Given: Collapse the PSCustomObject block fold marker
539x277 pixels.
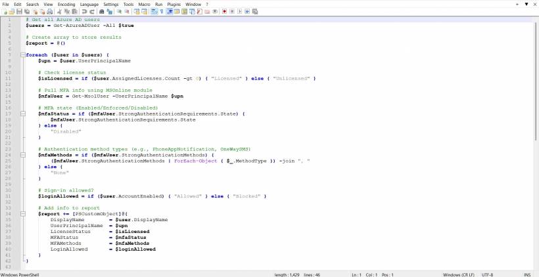Looking at the screenshot, I should point(23,213).
